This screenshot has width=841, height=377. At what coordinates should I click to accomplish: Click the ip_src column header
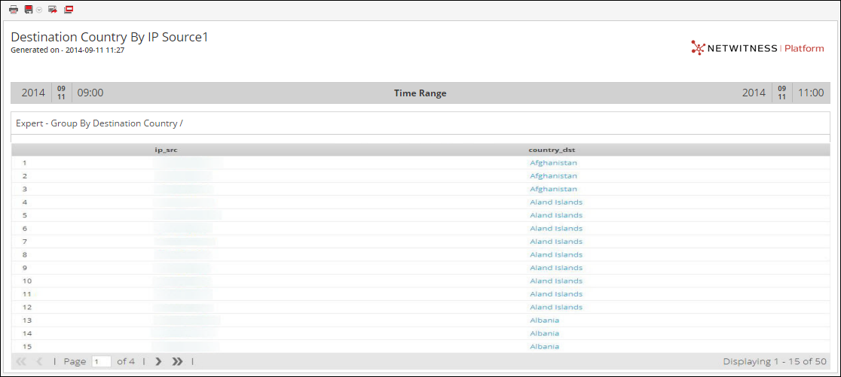click(166, 150)
